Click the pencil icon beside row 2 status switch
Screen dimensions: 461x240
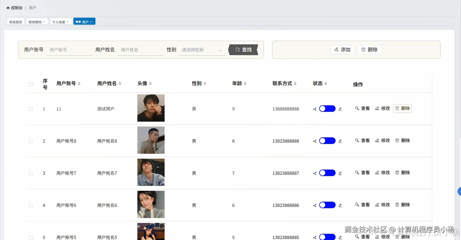tap(340, 141)
